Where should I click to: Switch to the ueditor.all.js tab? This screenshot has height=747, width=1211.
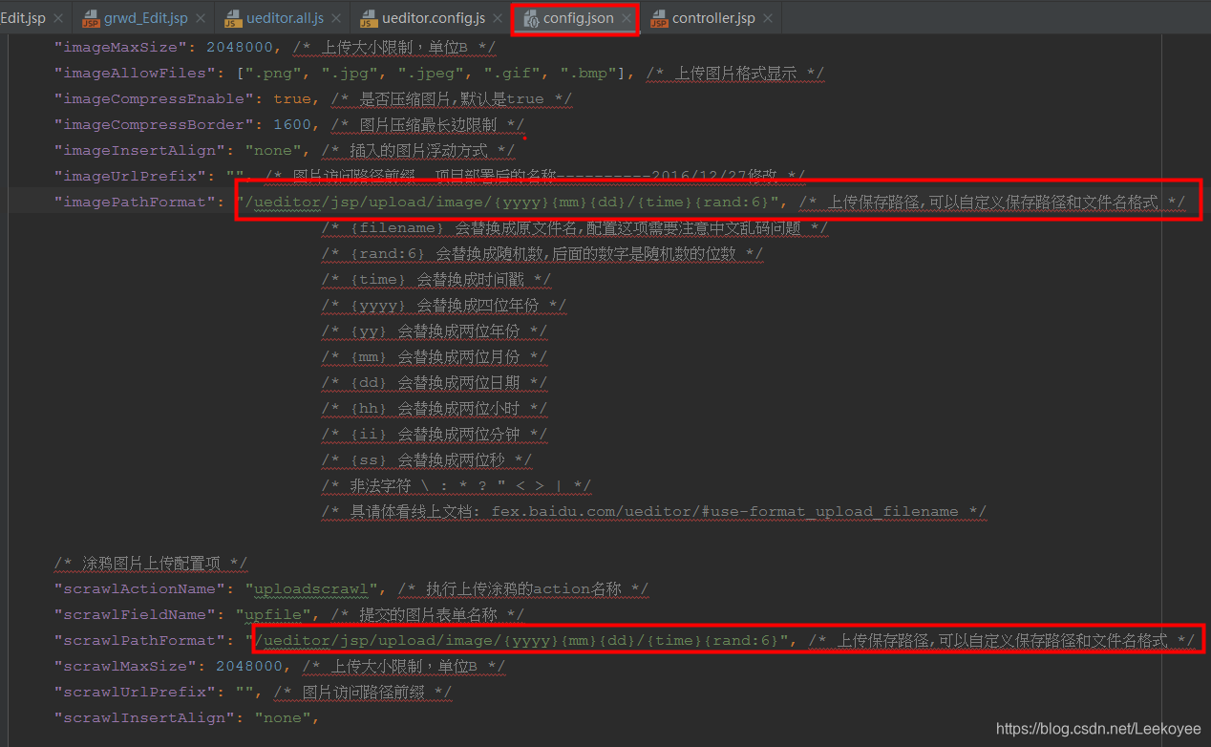[x=285, y=19]
